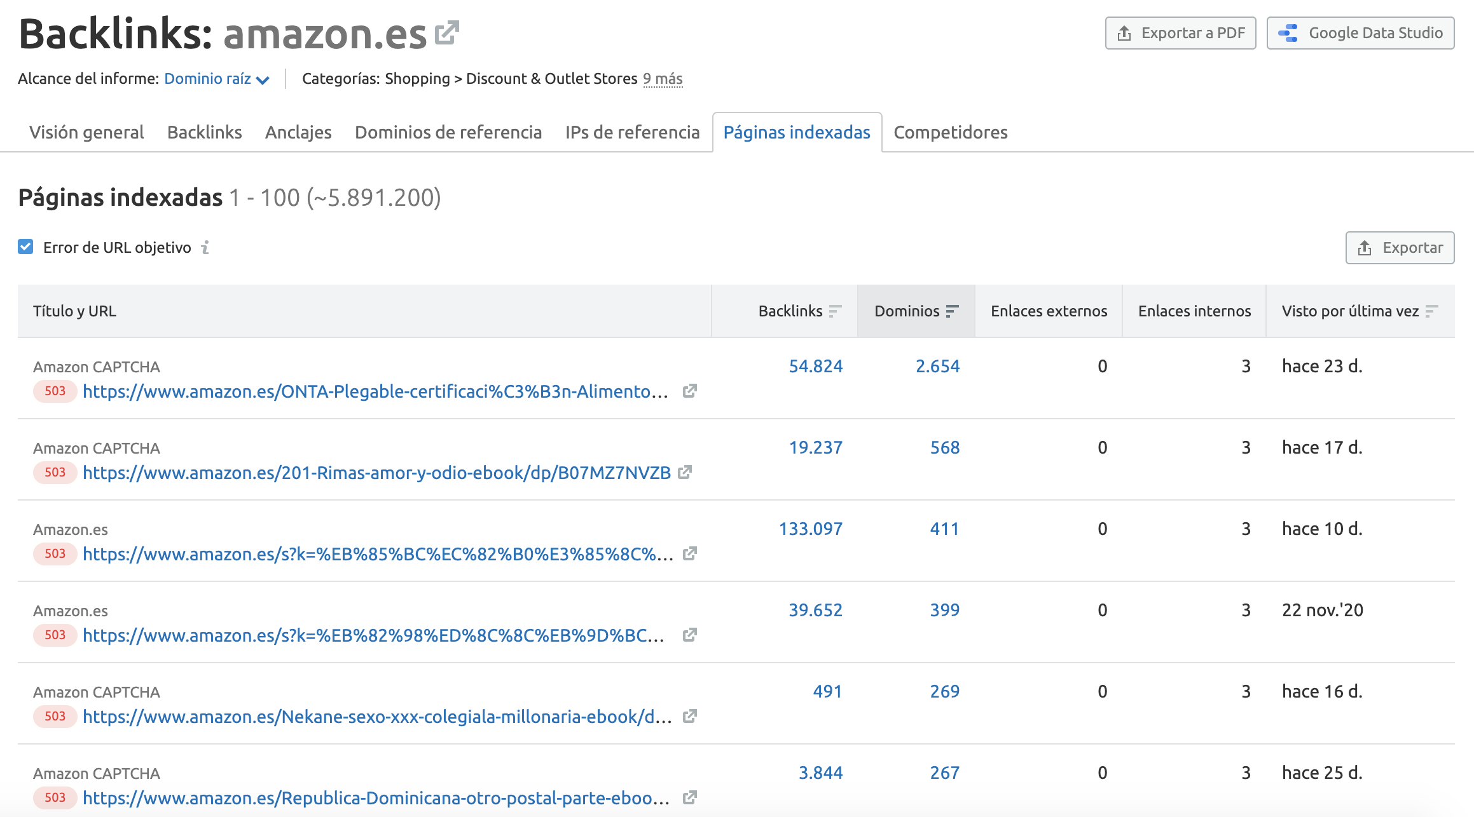Screen dimensions: 1474x817
Task: Open the Anclajes tab
Action: click(x=298, y=132)
